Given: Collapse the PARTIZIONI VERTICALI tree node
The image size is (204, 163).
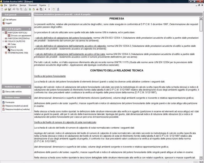Looking at the screenshot, I should click(x=3, y=33).
